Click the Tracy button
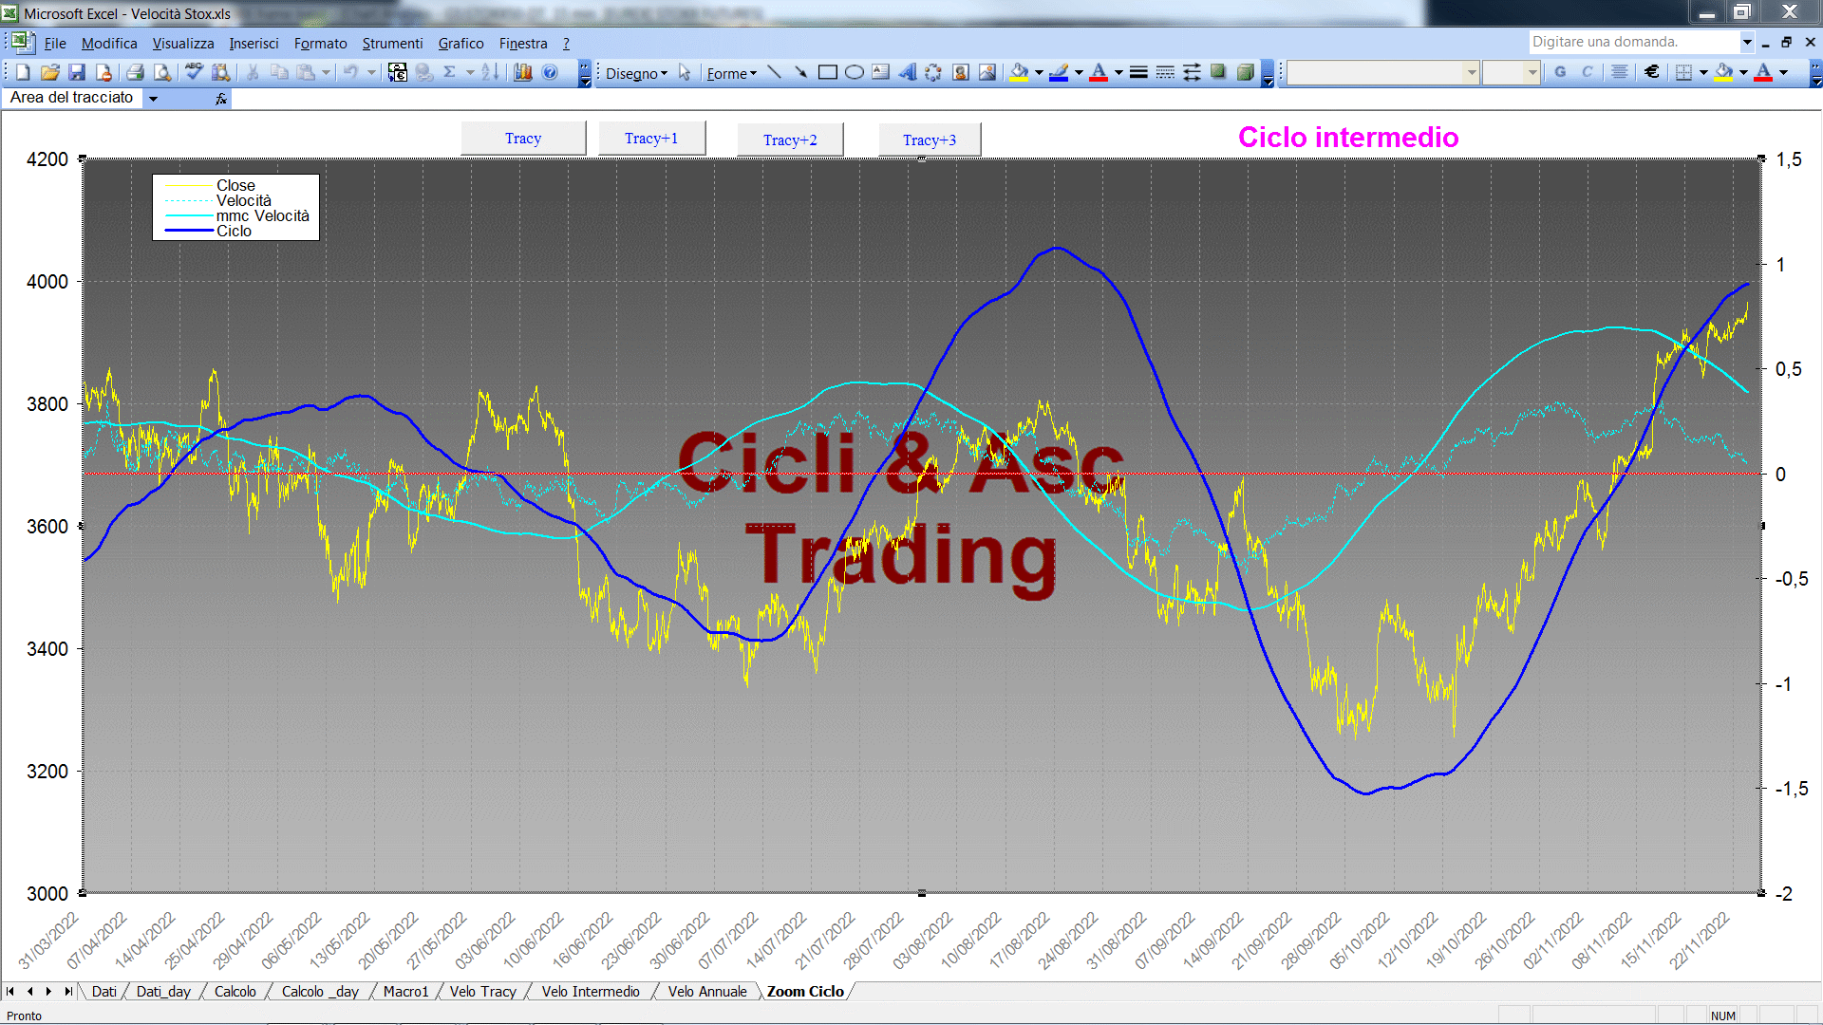The width and height of the screenshot is (1823, 1025). 523,139
